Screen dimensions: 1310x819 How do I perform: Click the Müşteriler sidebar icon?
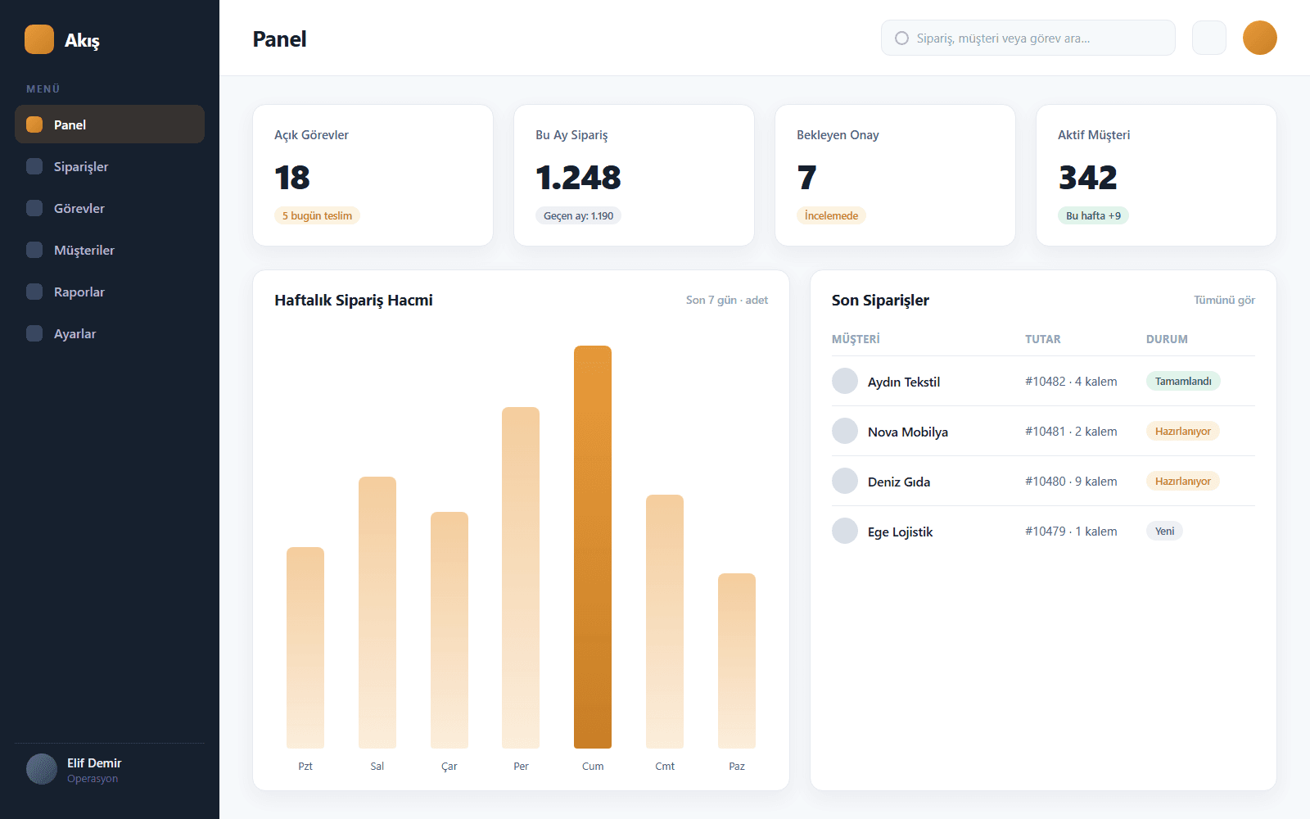[34, 250]
